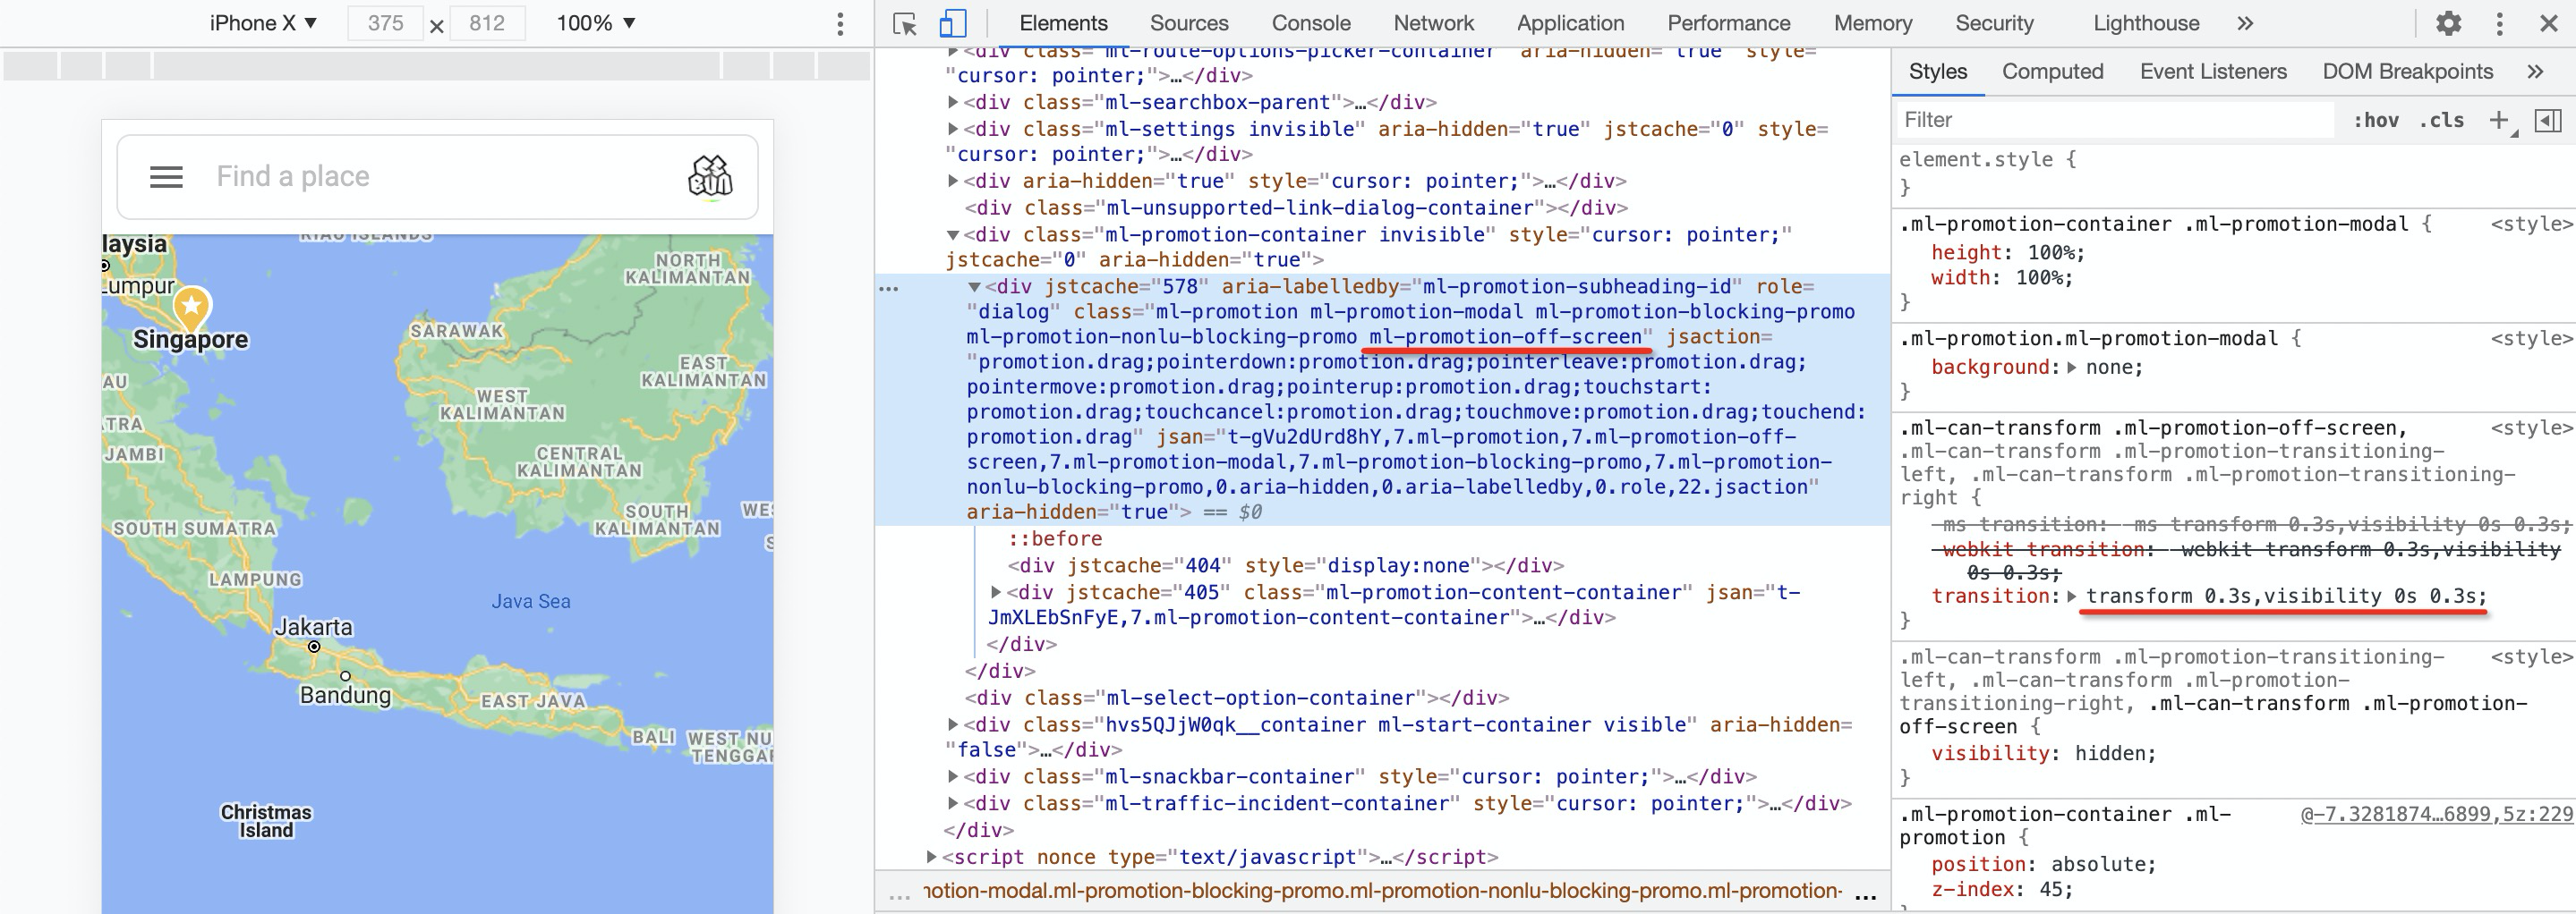
Task: Open the Application tab
Action: click(x=1570, y=23)
